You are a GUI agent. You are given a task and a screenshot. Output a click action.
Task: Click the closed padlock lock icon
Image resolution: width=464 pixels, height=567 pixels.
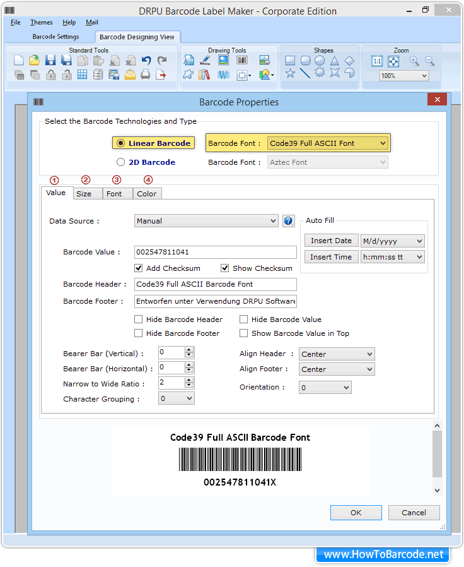pyautogui.click(x=51, y=75)
